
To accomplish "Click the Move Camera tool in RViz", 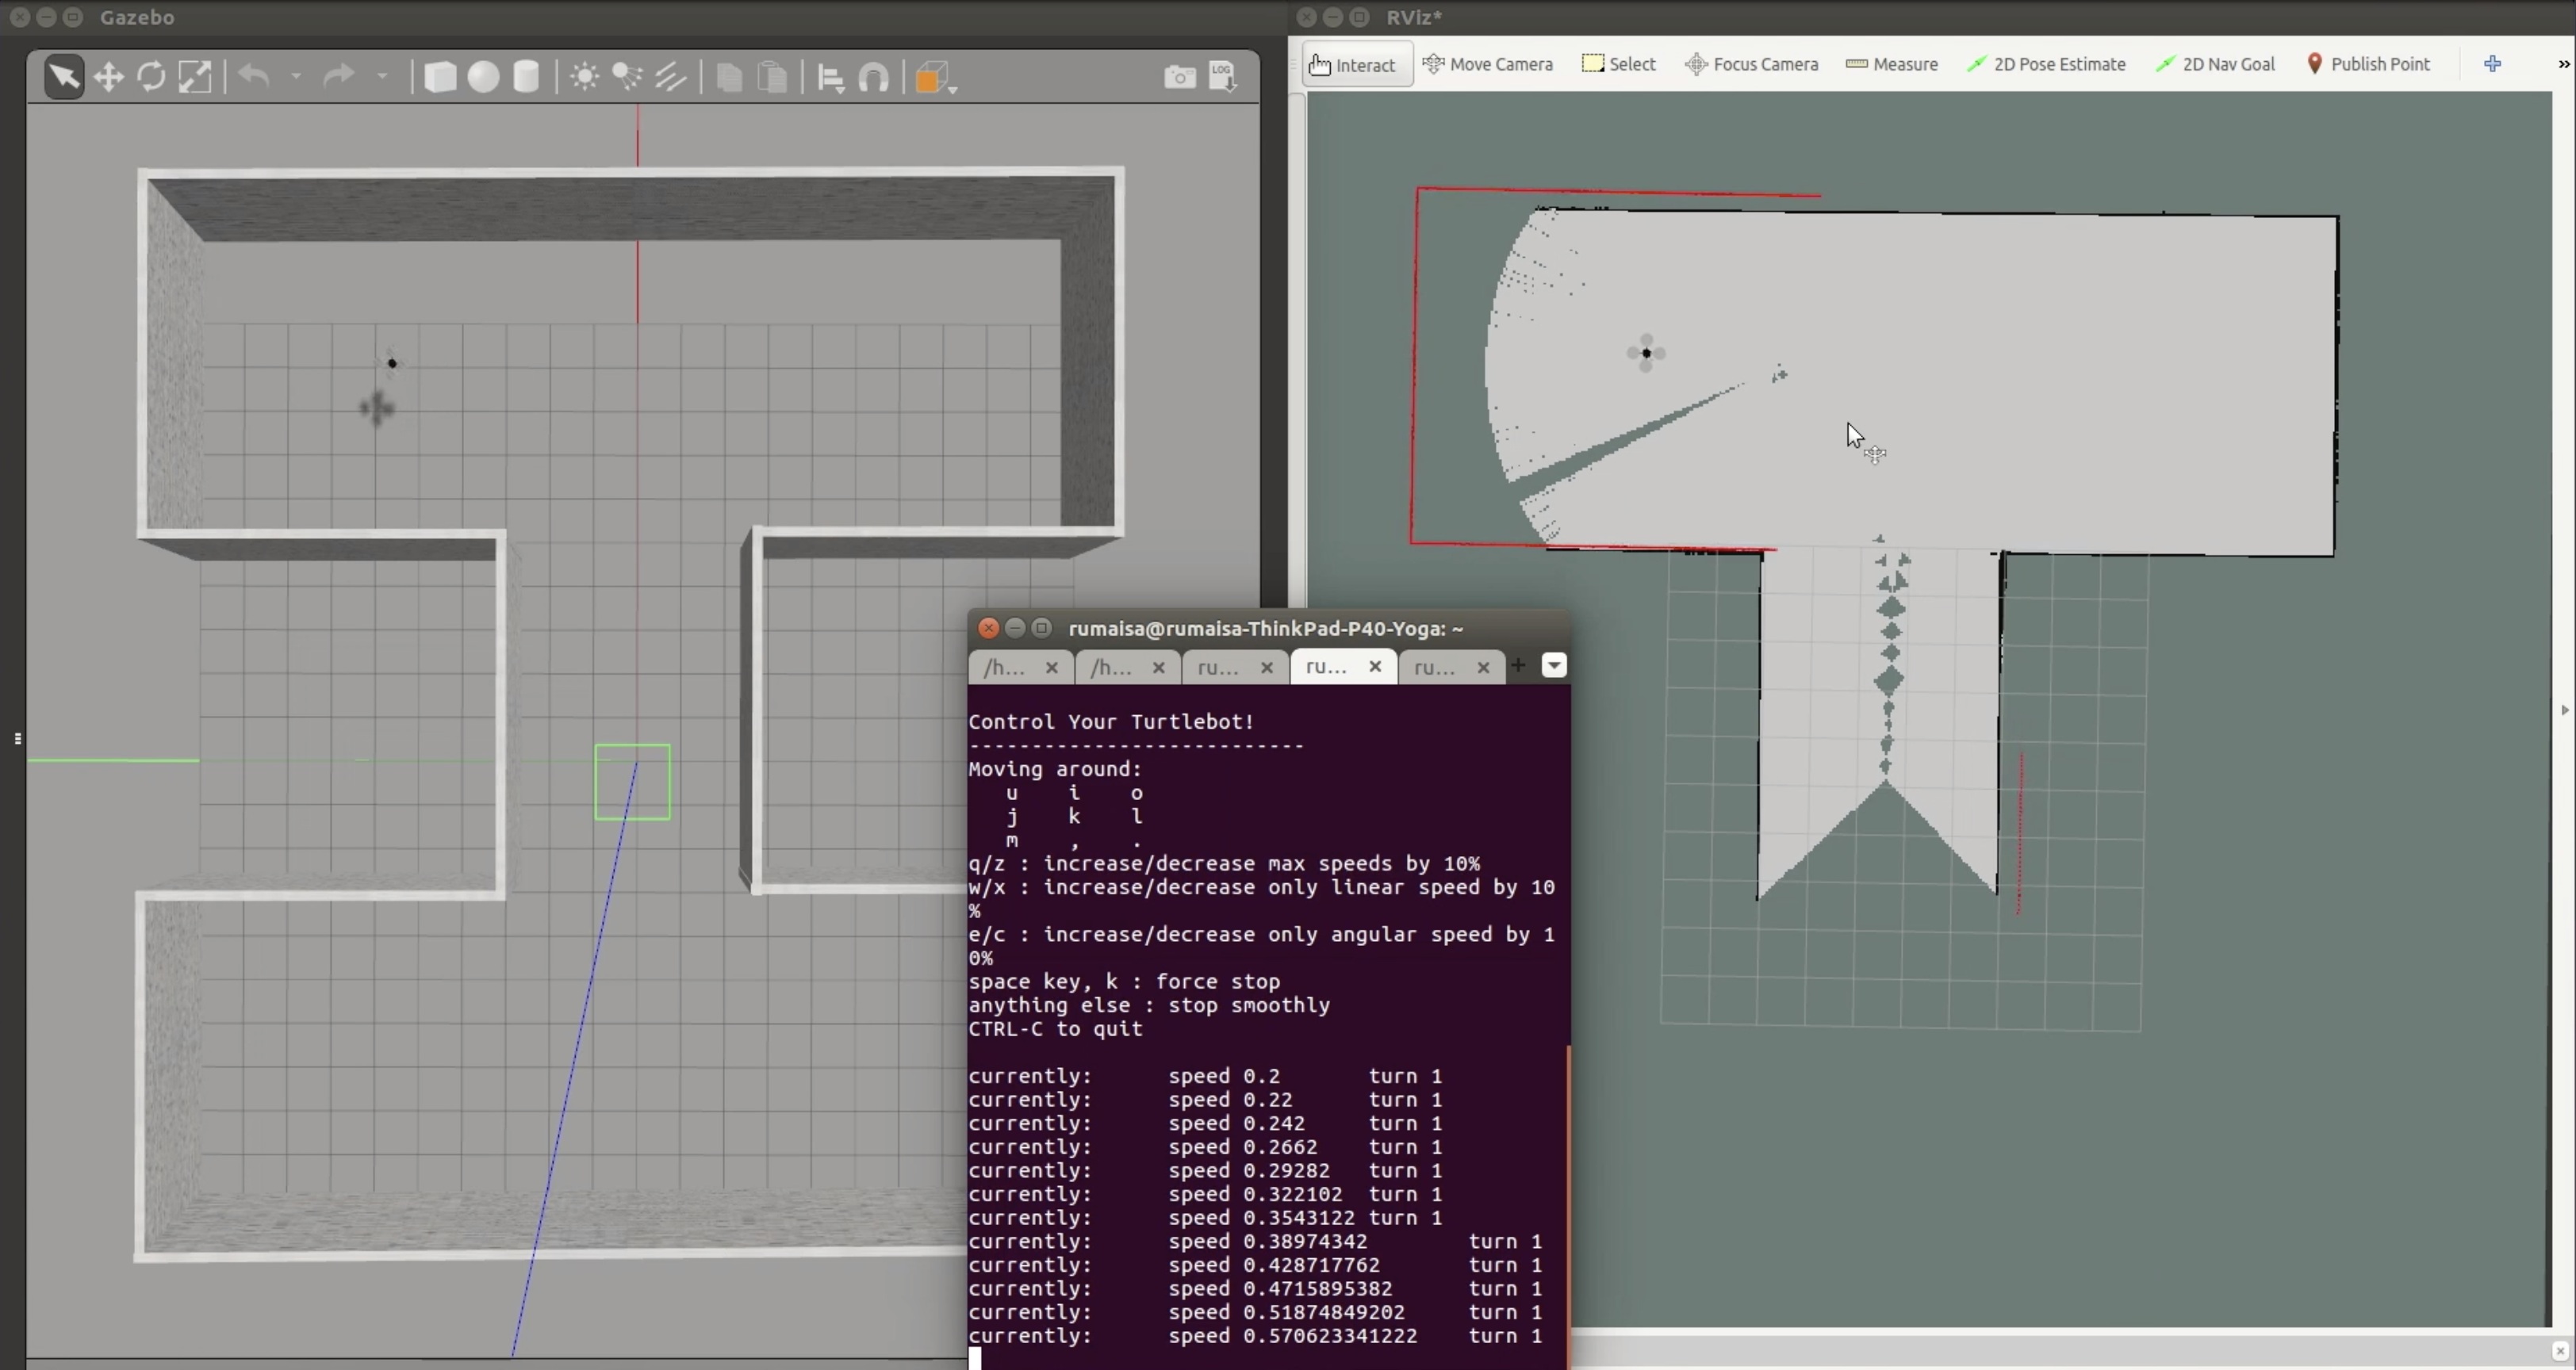I will point(1489,63).
